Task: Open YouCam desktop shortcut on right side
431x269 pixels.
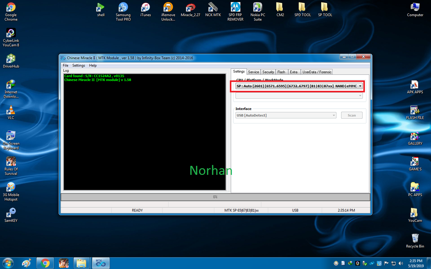Action: [415, 215]
